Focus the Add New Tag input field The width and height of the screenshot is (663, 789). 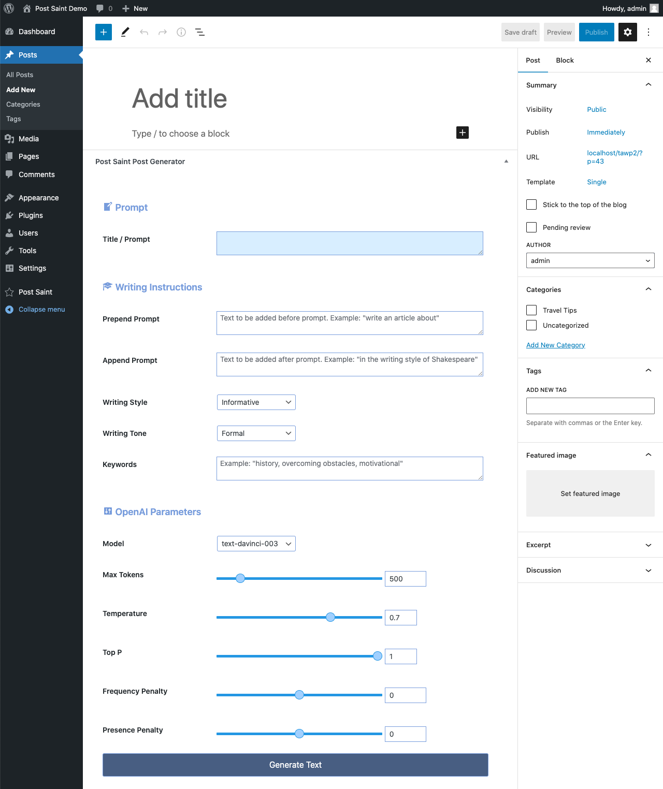[x=590, y=406]
